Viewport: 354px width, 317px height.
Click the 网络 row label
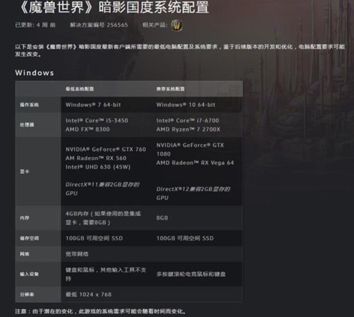[25, 254]
